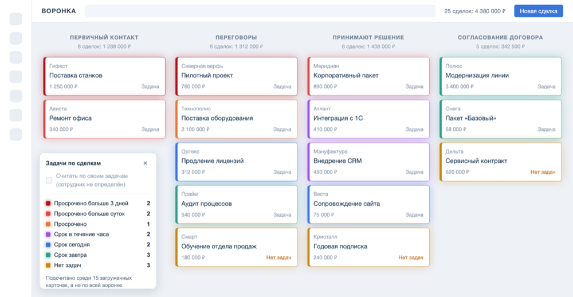
Task: Click the «Мануфактура» company name
Action: [x=331, y=151]
